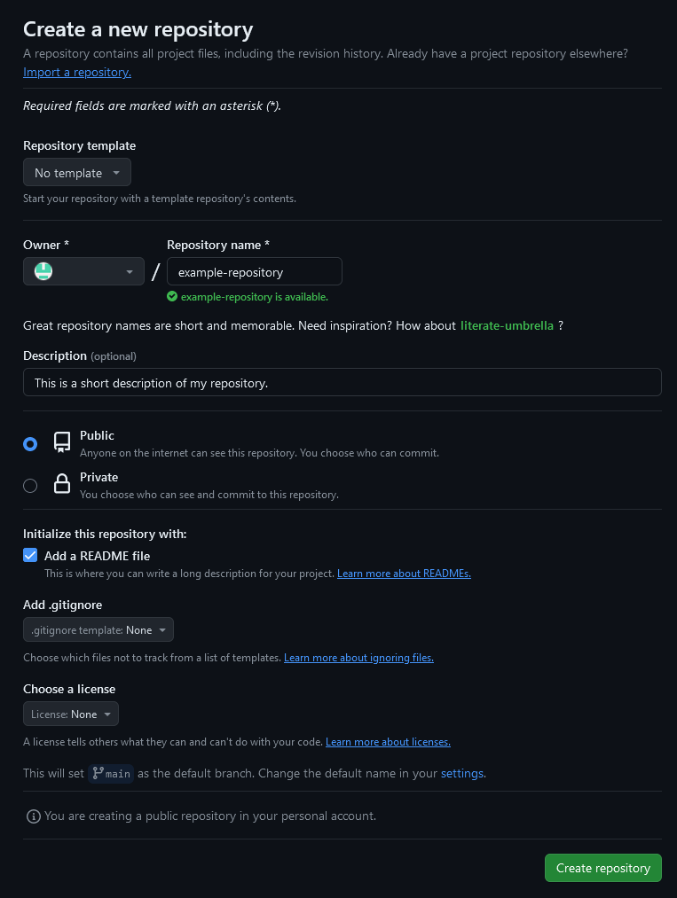Click the suggested name literate-umbrella
This screenshot has width=677, height=898.
click(x=507, y=325)
